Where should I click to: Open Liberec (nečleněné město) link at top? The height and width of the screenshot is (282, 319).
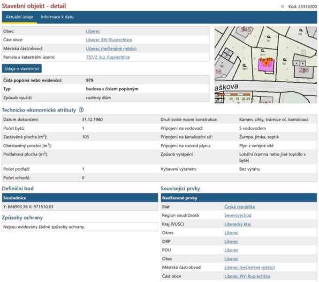[111, 49]
